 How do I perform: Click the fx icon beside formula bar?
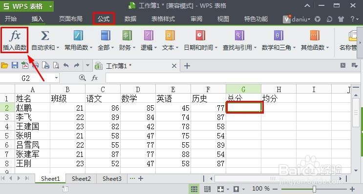95,78
